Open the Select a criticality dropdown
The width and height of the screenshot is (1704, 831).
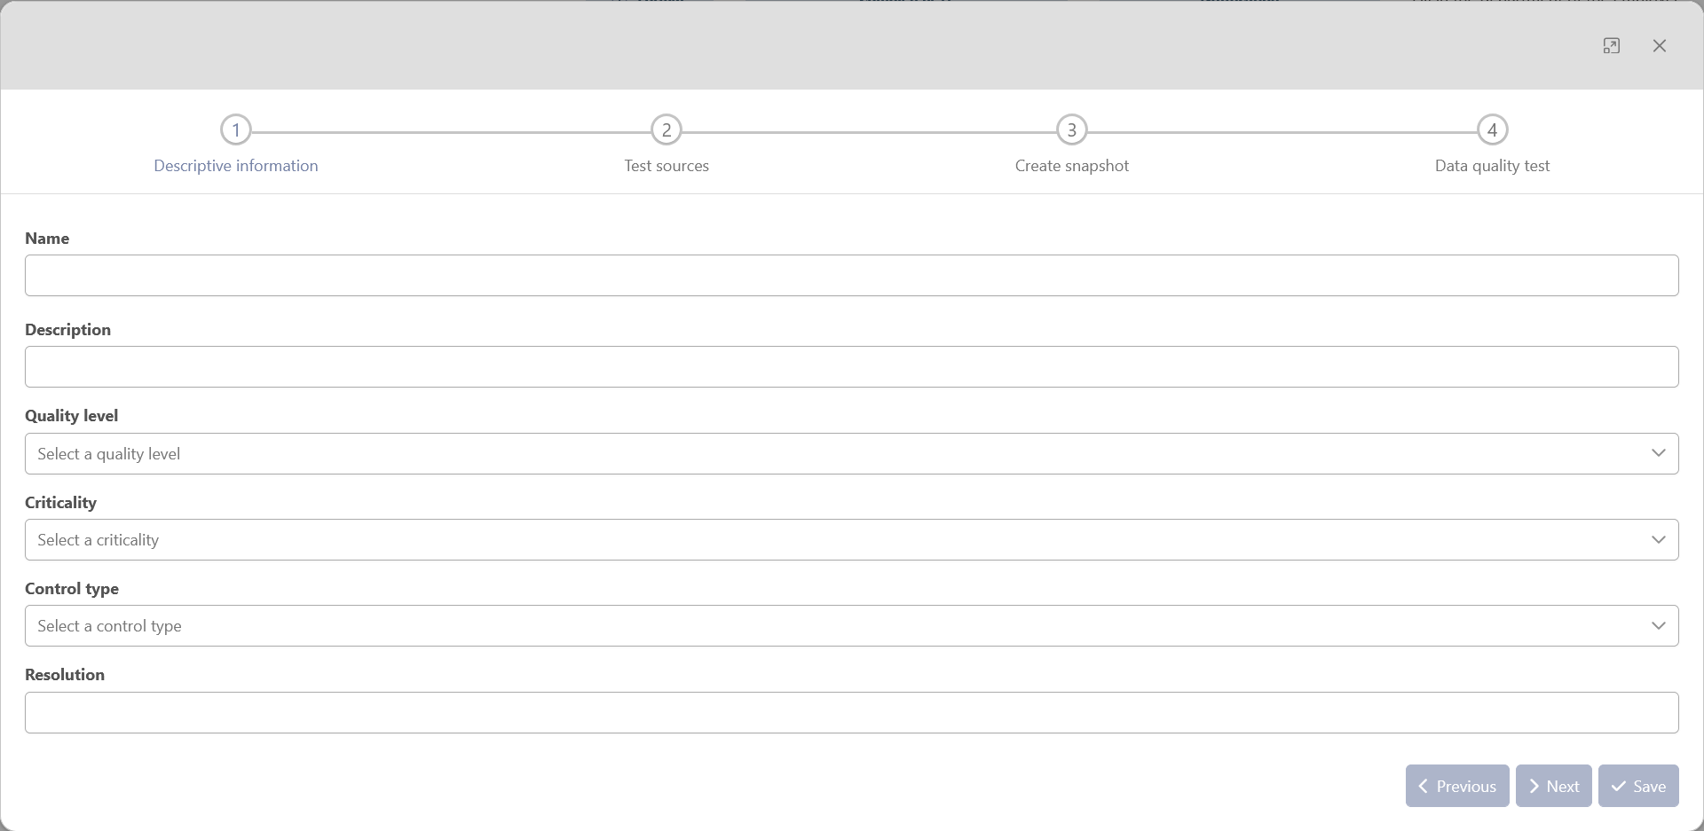pos(852,540)
